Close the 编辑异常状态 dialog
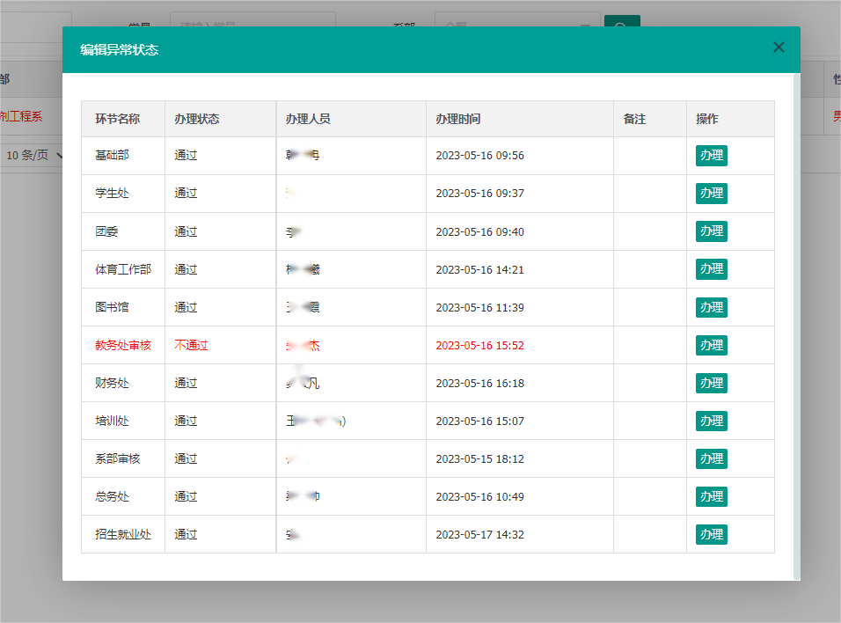Image resolution: width=841 pixels, height=623 pixels. point(779,48)
